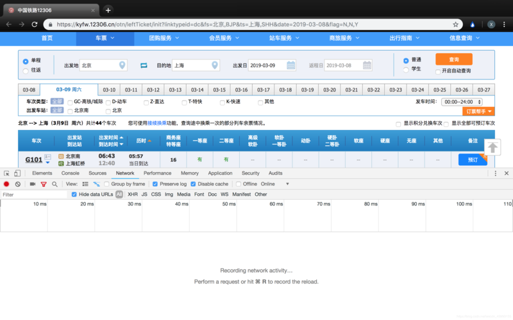Switch to Console DevTools tab
513x320 pixels.
pyautogui.click(x=71, y=173)
